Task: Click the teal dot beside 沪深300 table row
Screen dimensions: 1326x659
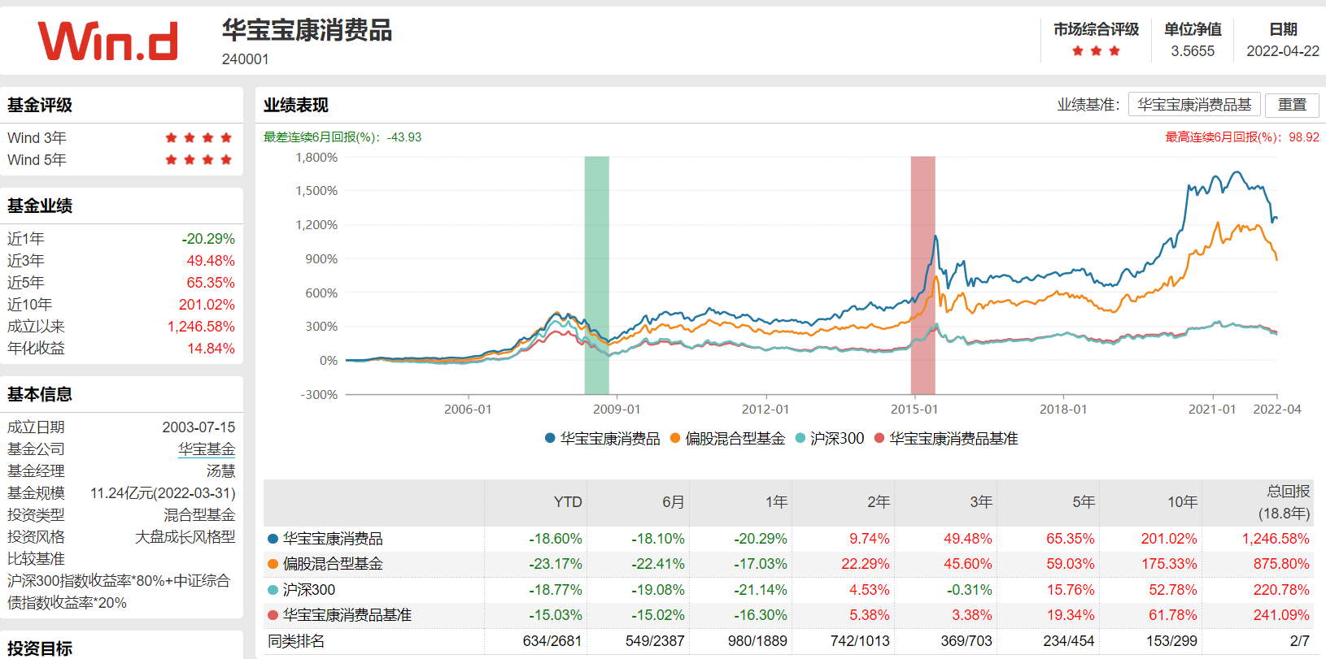Action: pyautogui.click(x=273, y=590)
